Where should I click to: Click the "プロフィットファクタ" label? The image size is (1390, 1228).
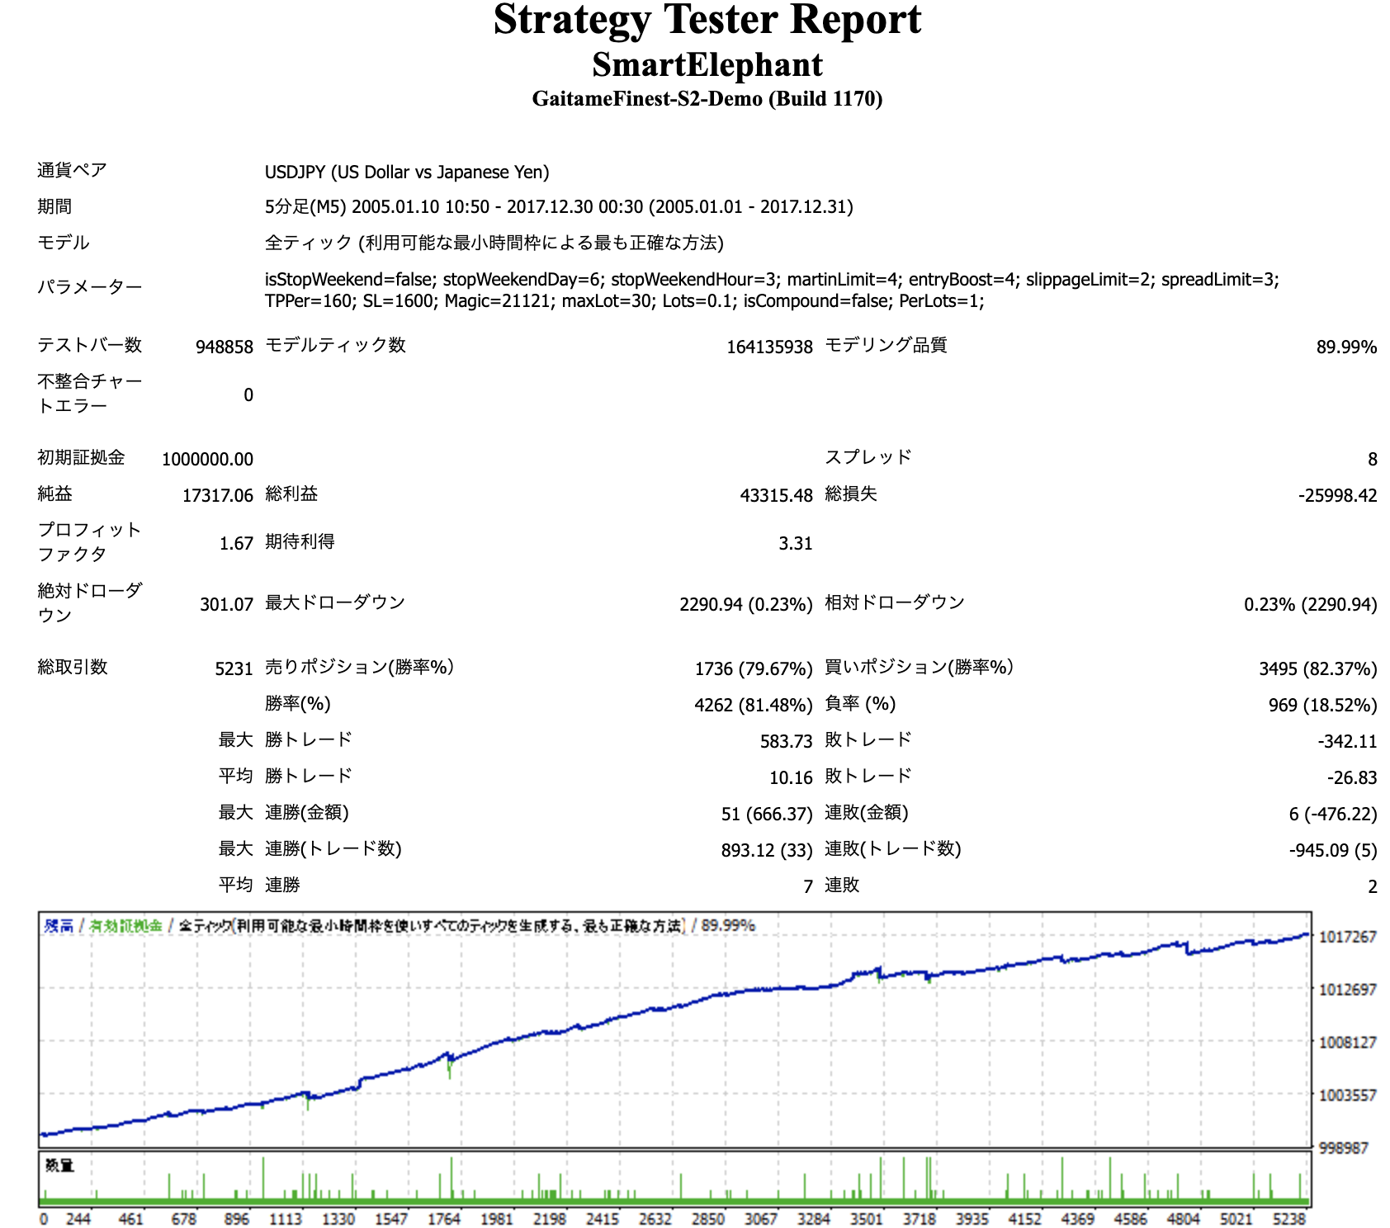89,542
